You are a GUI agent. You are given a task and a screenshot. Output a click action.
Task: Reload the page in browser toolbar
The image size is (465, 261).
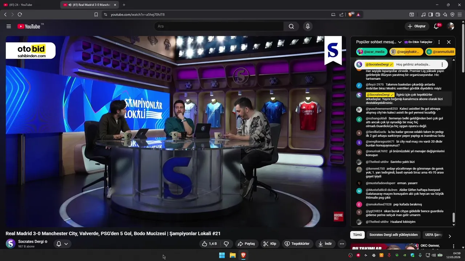[20, 14]
